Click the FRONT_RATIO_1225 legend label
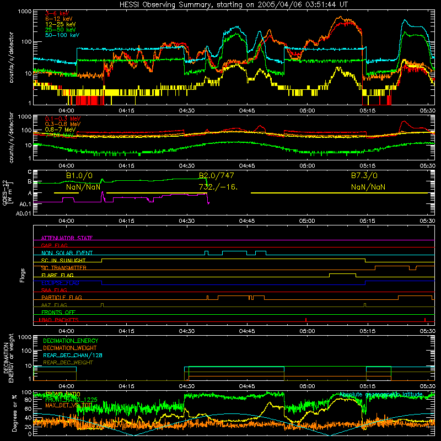The width and height of the screenshot is (441, 441). coord(71,400)
